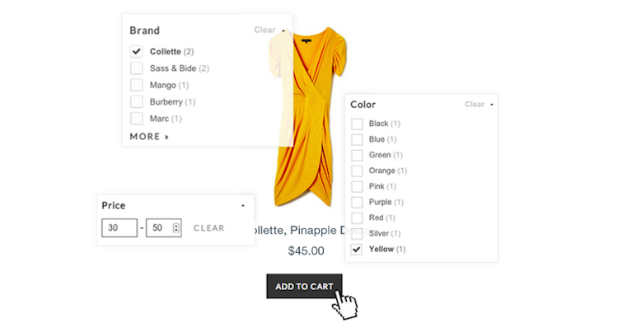Tick the Marc brand checkbox
Image resolution: width=618 pixels, height=323 pixels.
pos(136,118)
